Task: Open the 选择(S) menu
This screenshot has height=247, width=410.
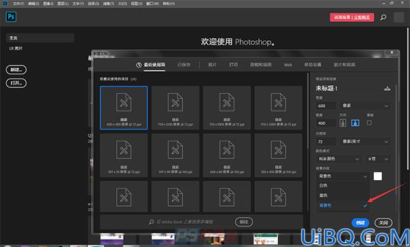Action: [93, 3]
